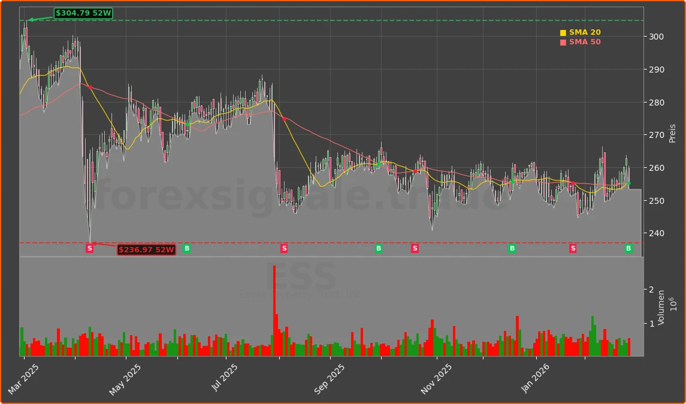
Task: Select the final B buy marker on the right
Action: pyautogui.click(x=627, y=248)
